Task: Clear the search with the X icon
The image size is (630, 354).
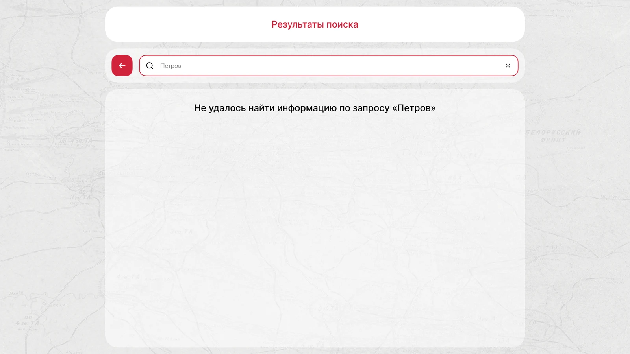Action: click(x=508, y=66)
